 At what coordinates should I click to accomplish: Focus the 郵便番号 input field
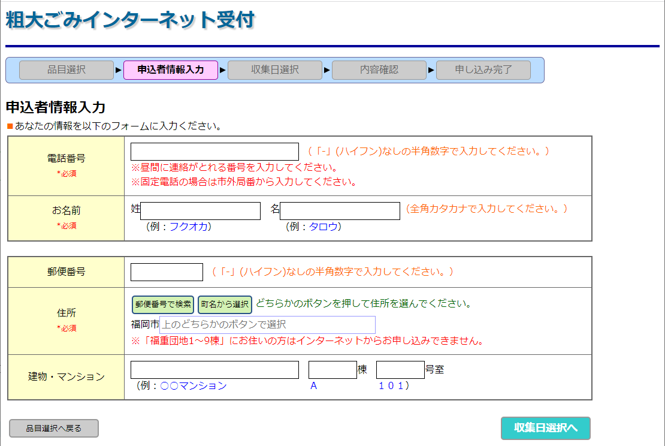click(x=167, y=272)
